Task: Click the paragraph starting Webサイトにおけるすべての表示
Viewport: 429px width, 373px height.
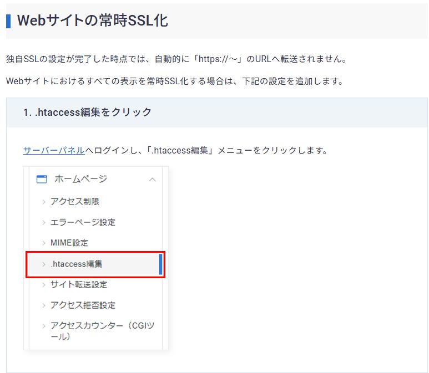Action: tap(175, 81)
